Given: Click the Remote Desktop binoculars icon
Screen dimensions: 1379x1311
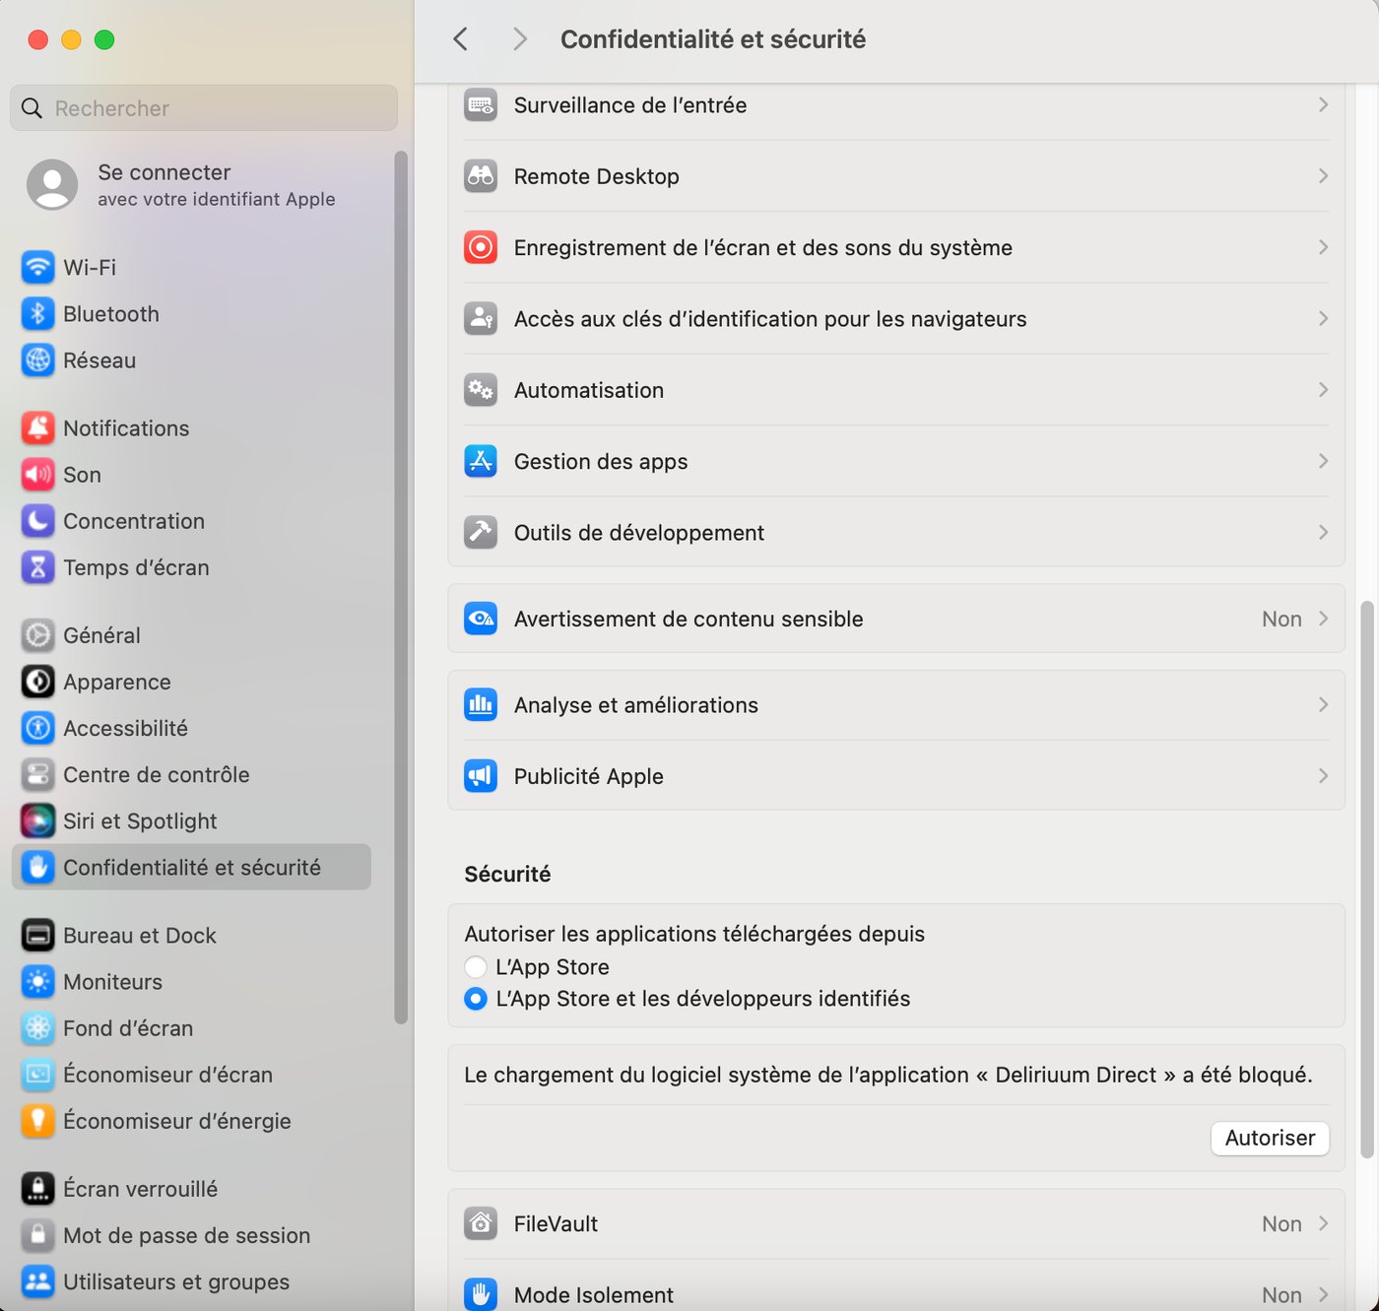Looking at the screenshot, I should 481,175.
